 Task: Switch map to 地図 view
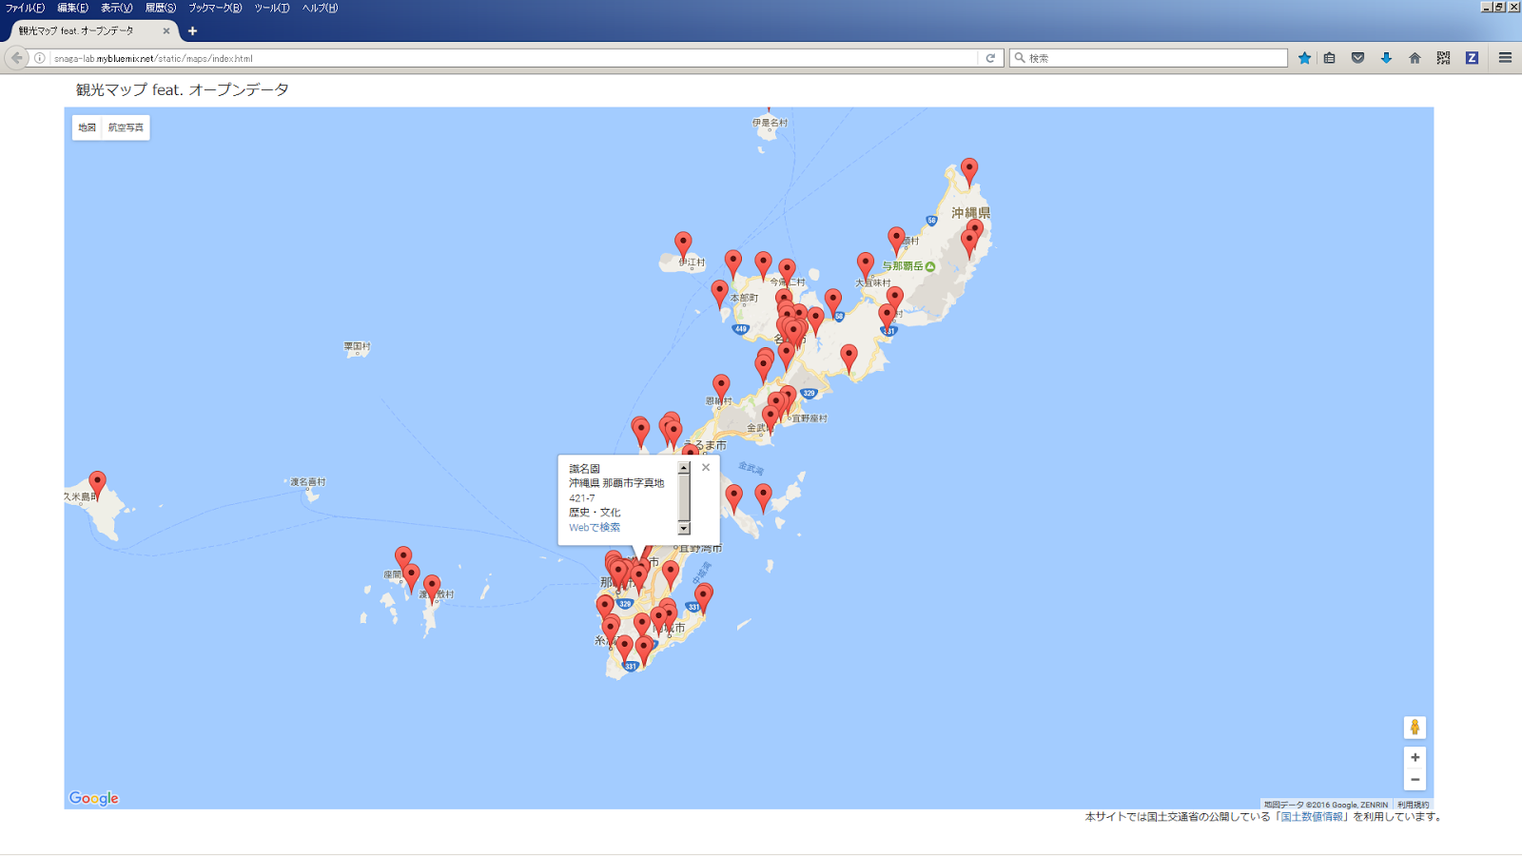click(x=87, y=127)
